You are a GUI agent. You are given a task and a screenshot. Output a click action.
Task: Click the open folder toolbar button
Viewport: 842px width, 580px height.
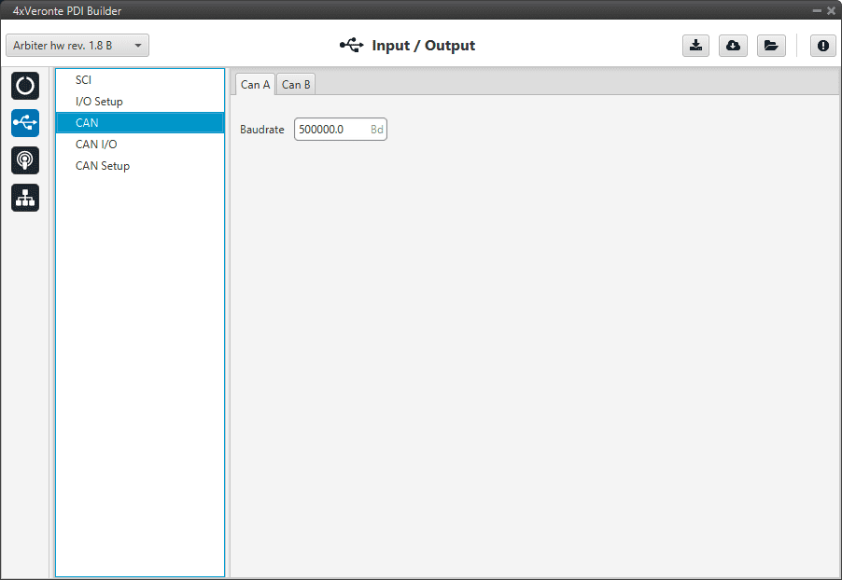(x=771, y=46)
